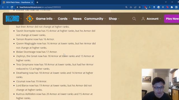This screenshot has height=100, width=179.
Task: Open site search magnifier in navbar
Action: coord(134,19)
